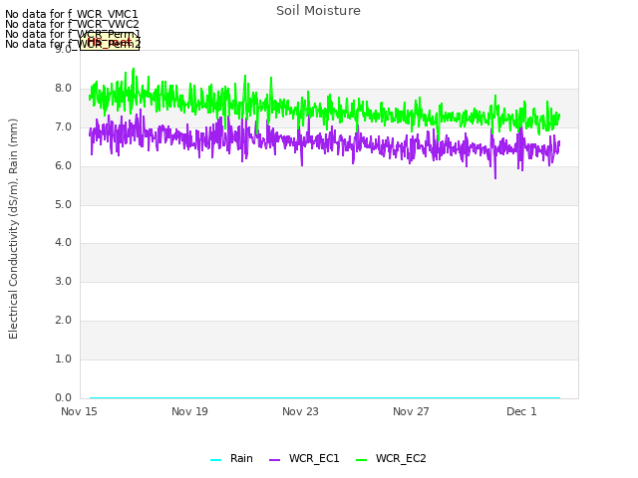638x478 pixels.
Task: Click the cyan Rain line at zero
Action: 325,398
